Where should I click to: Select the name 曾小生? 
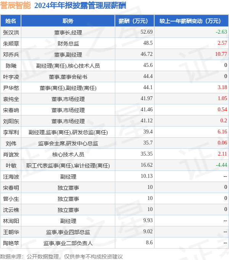[x=11, y=199]
